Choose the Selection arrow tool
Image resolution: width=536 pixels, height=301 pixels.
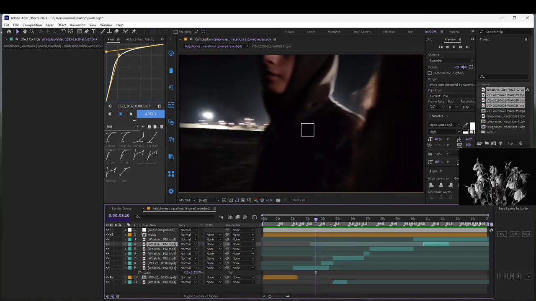tap(18, 31)
